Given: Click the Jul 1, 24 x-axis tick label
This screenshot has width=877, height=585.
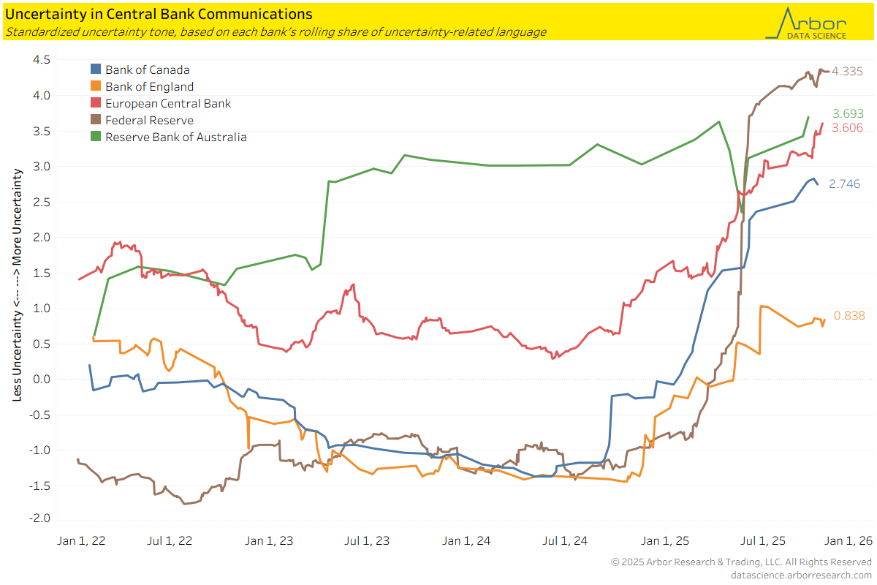Looking at the screenshot, I should tap(565, 542).
